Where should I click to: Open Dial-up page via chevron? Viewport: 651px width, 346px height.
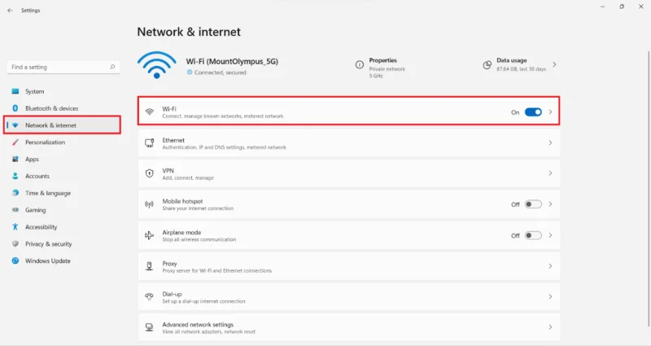point(551,296)
